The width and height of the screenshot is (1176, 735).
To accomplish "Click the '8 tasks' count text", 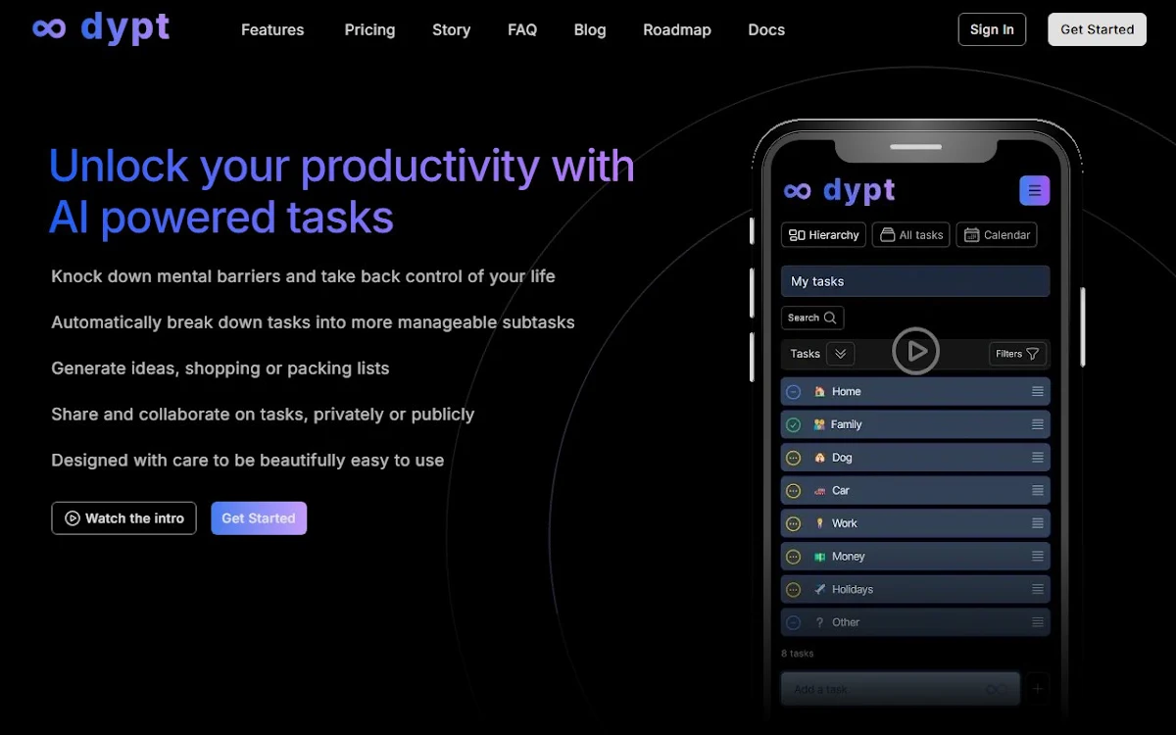I will point(798,654).
